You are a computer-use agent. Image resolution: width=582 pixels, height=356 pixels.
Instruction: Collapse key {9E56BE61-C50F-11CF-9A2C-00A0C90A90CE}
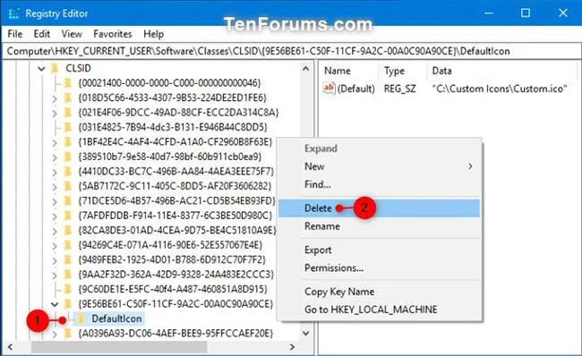click(55, 304)
